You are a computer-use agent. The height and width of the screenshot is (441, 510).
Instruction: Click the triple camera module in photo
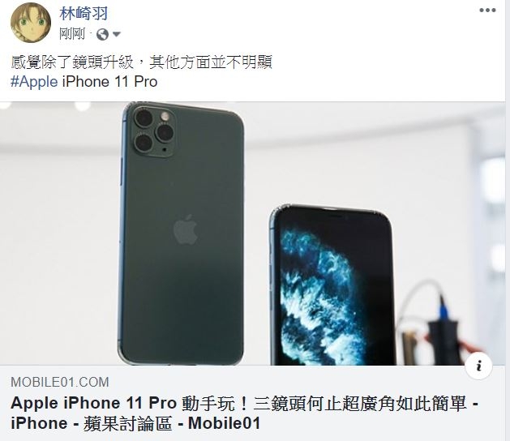(x=153, y=131)
